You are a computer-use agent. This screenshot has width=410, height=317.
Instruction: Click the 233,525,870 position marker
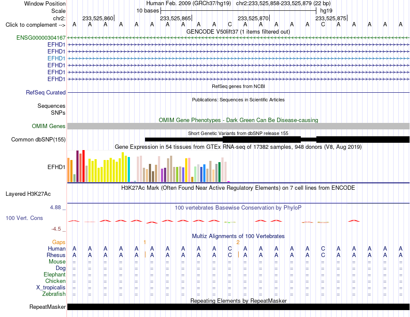coord(253,18)
